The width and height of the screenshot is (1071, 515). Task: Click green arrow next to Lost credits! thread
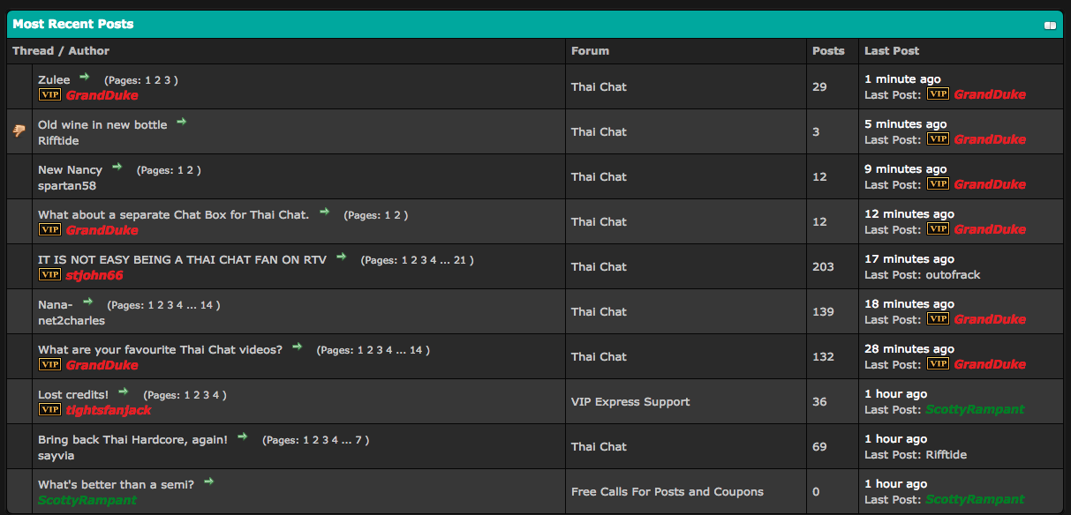[123, 392]
